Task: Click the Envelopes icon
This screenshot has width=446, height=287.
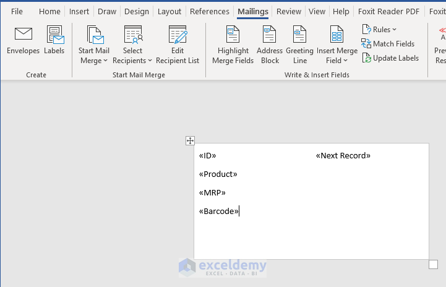Action: [23, 35]
